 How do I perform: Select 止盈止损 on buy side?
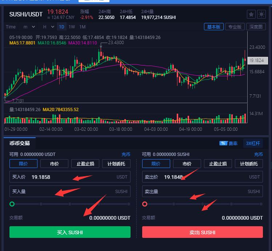85,164
